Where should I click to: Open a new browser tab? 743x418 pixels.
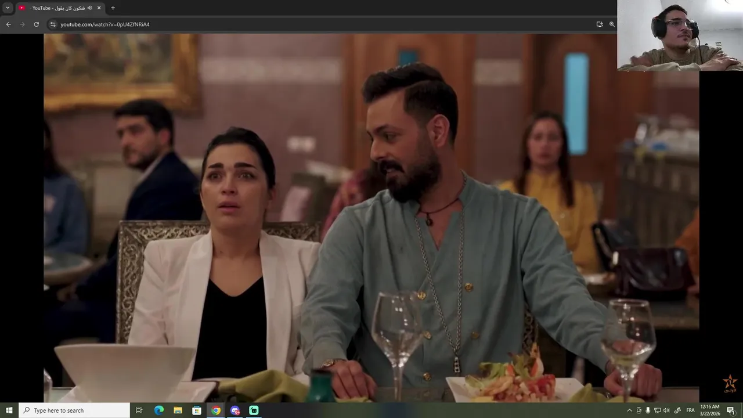point(113,8)
